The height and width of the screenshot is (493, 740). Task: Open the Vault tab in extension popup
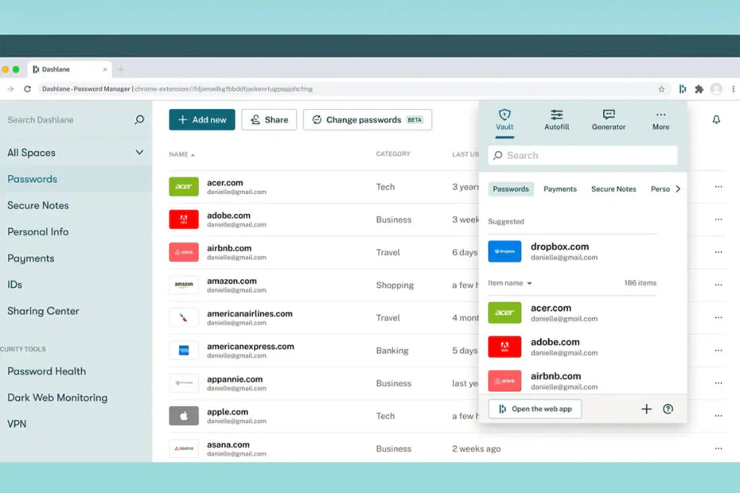point(504,120)
